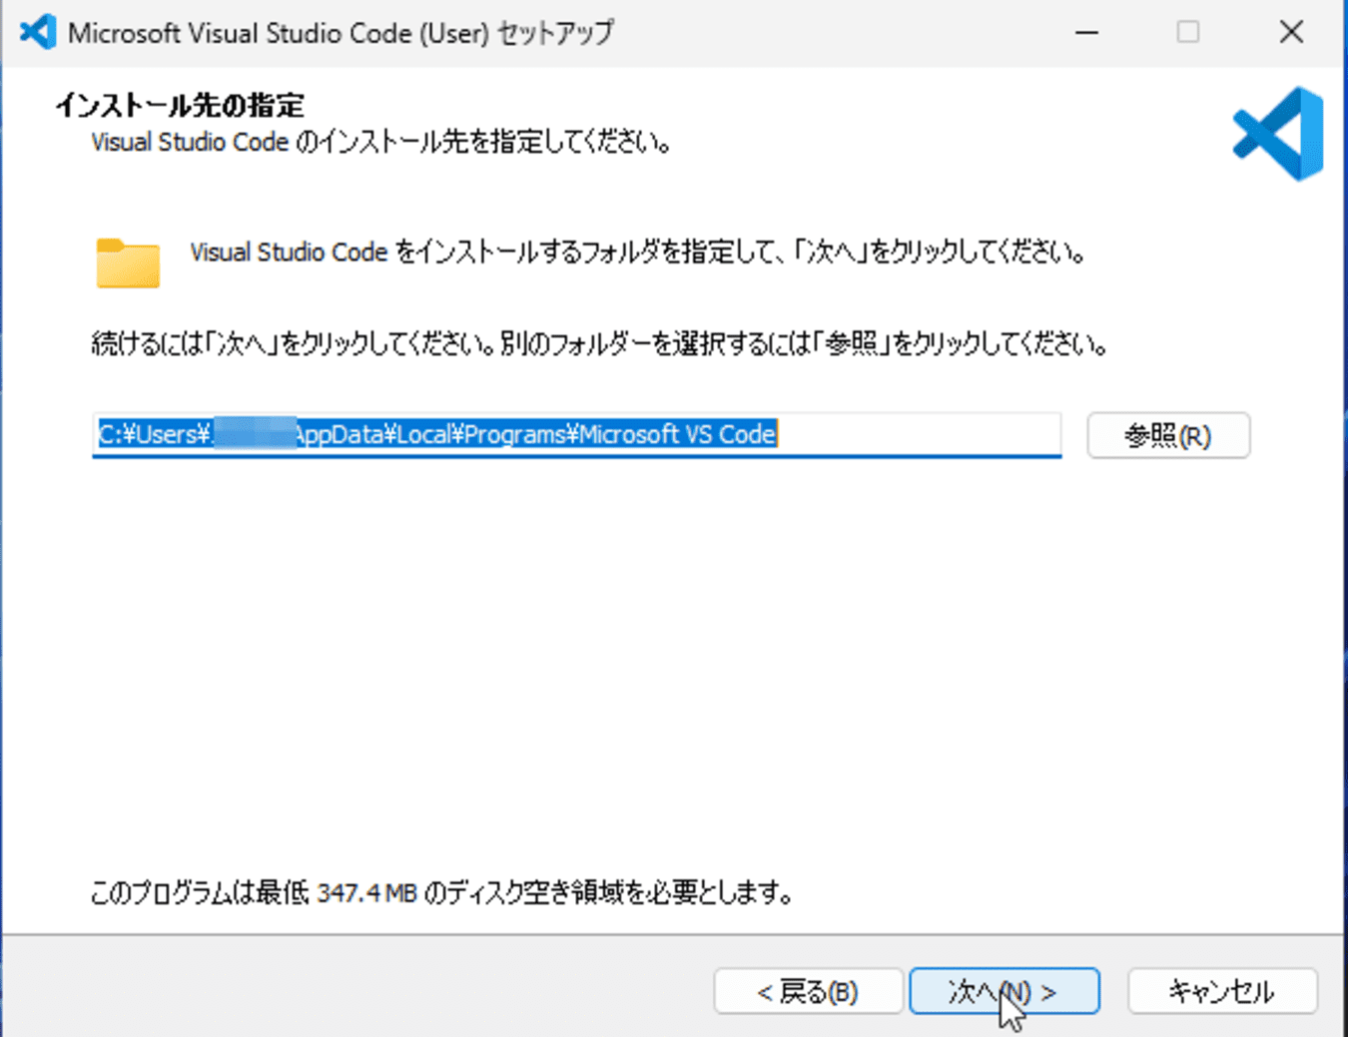The height and width of the screenshot is (1037, 1348).
Task: Click the 'Visual Studio Code のインストール先を指定' subtitle
Action: coord(380,142)
